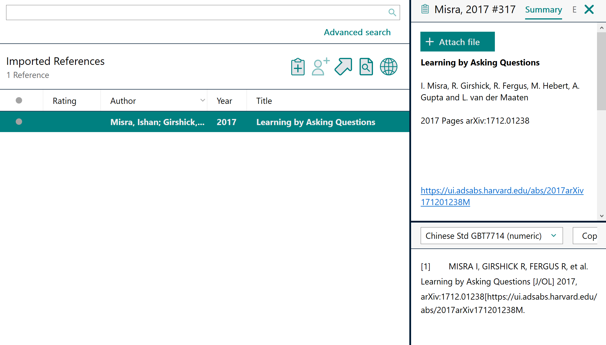Click the Attach file button
This screenshot has width=606, height=345.
(457, 42)
